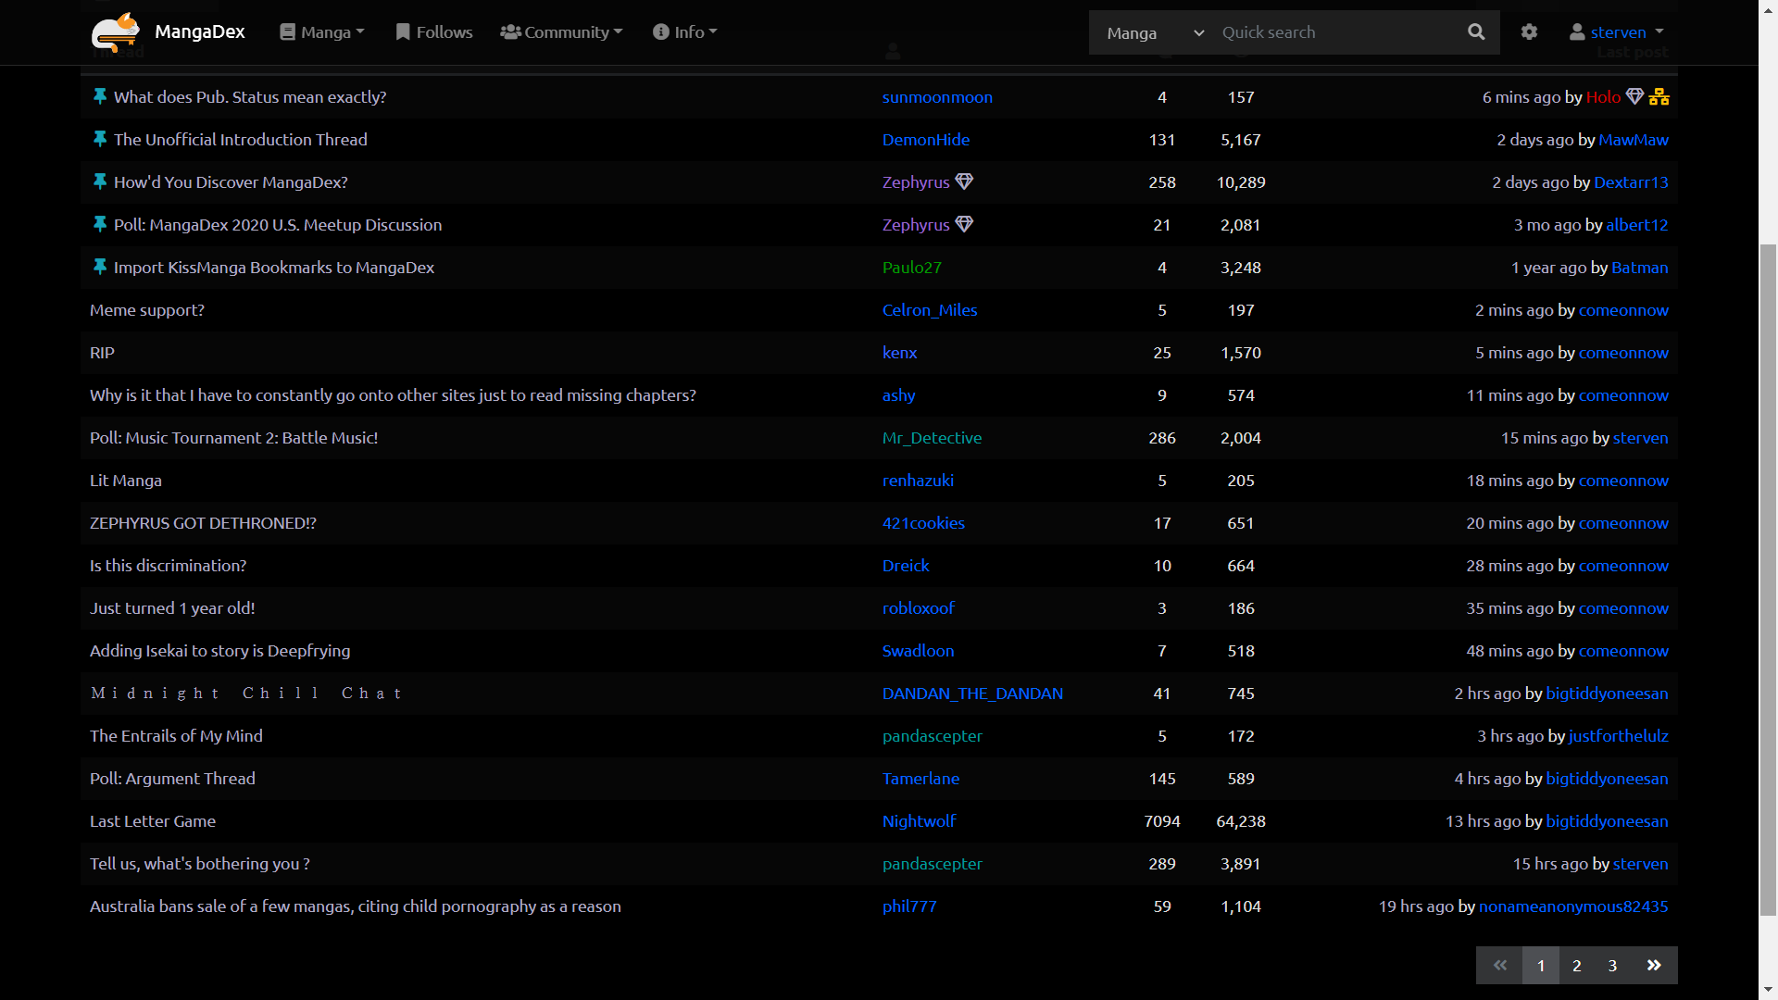
Task: View last poster albert12's profile
Action: coord(1637,224)
